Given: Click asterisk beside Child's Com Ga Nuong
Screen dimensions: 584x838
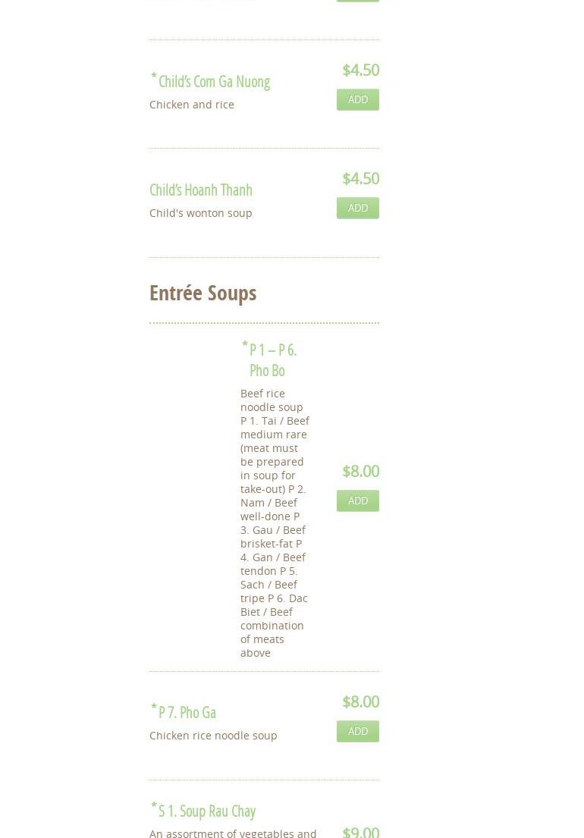Looking at the screenshot, I should pos(154,77).
